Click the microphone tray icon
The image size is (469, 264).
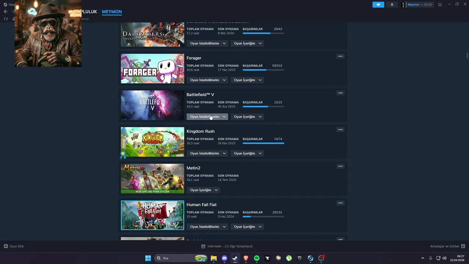(x=431, y=258)
